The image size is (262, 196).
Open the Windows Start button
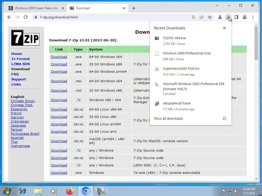(7, 191)
